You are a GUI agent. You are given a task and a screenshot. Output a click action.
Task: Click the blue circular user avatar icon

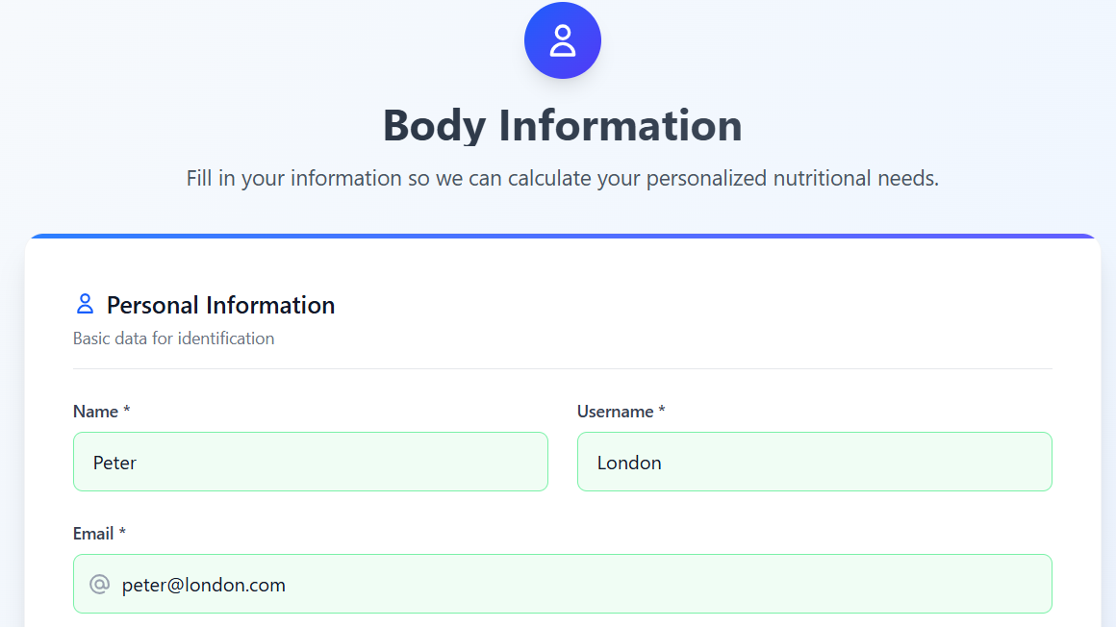(x=563, y=40)
